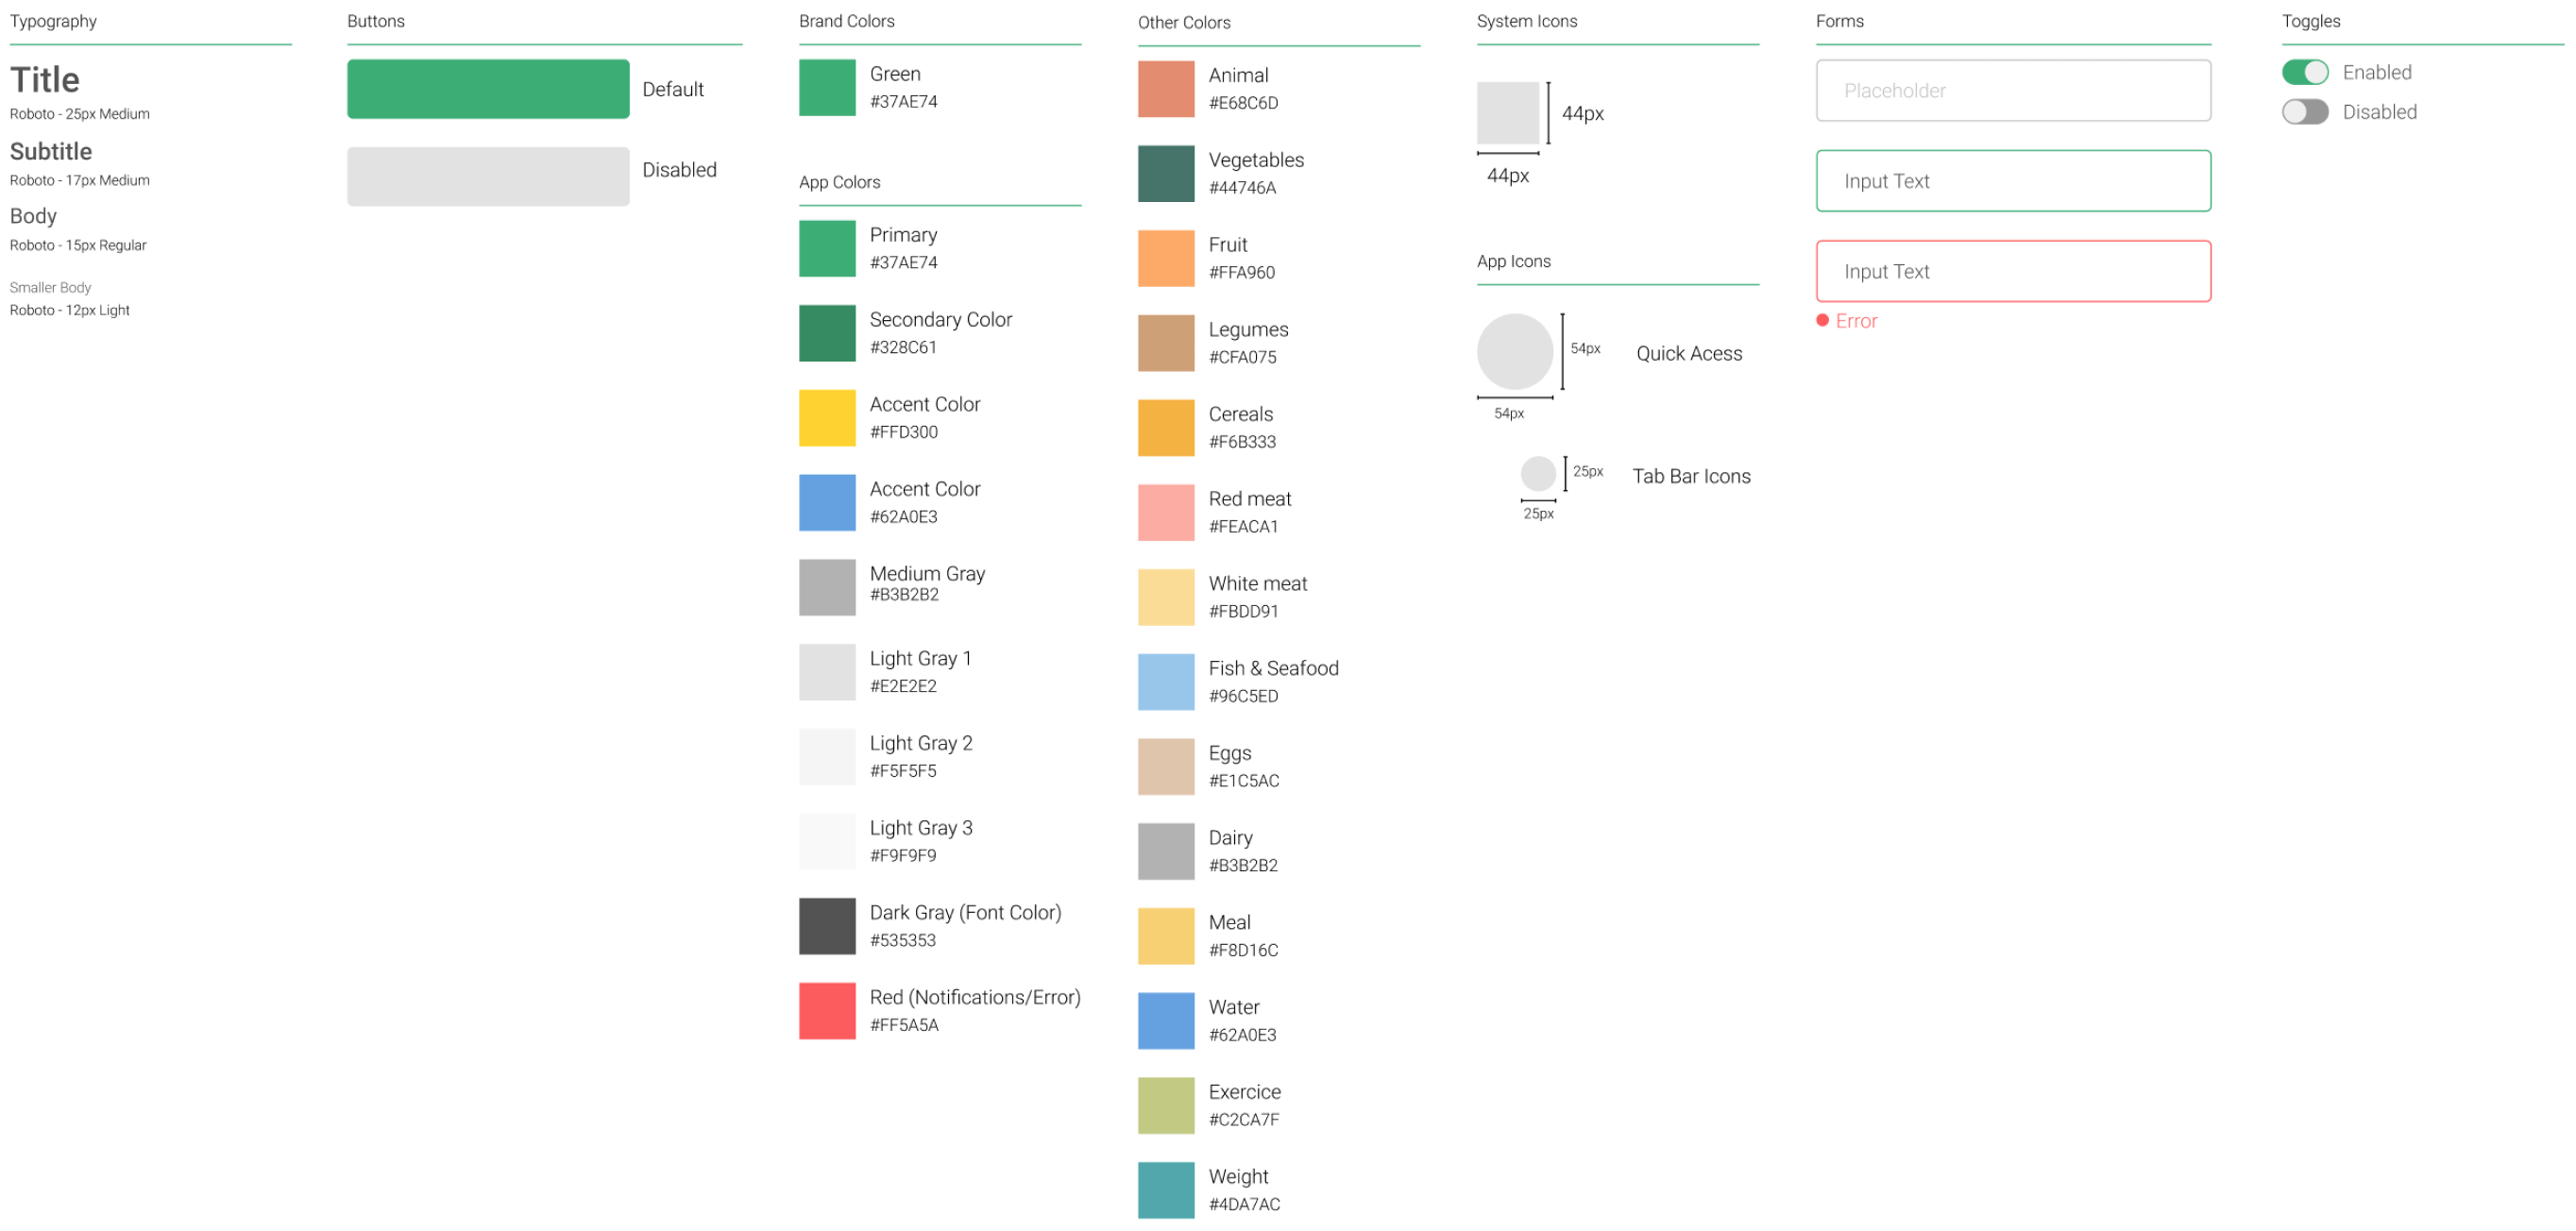Toggle off the Enabled switch
Viewport: 2576px width, 1231px height.
click(2307, 72)
